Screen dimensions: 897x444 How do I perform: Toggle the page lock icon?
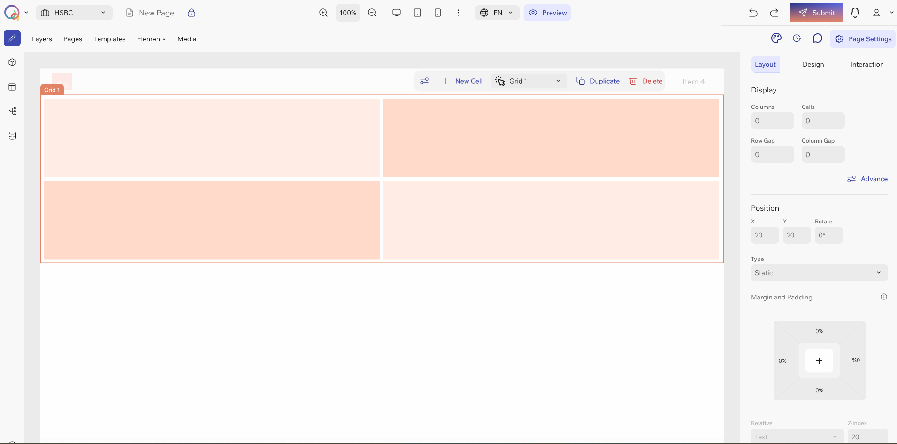click(192, 13)
